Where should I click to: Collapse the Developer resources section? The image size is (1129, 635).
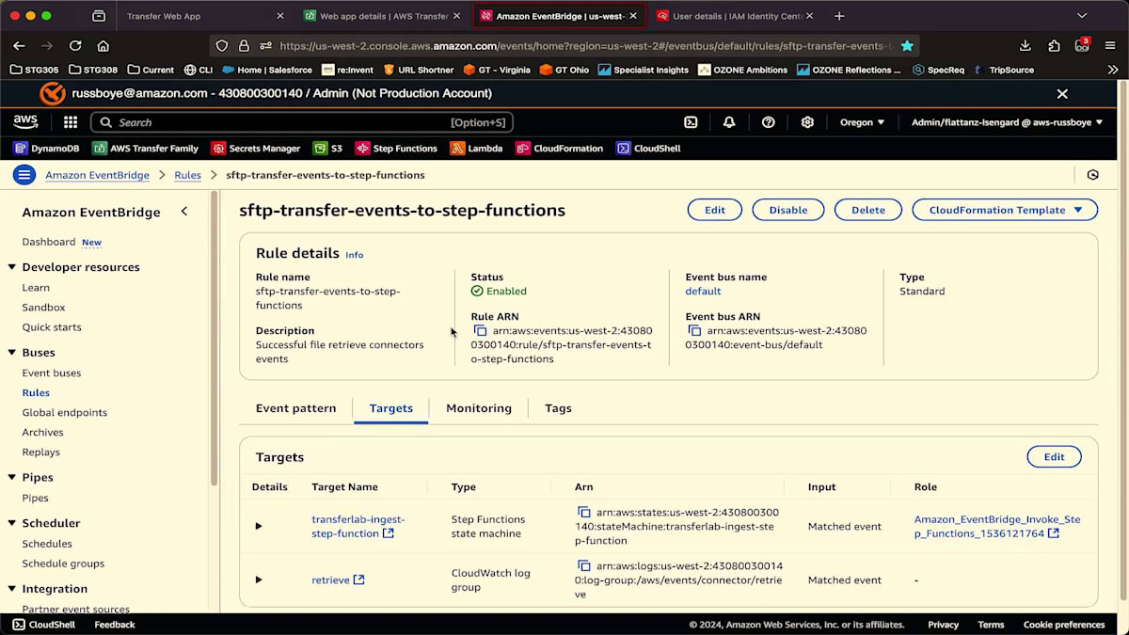pyautogui.click(x=12, y=267)
